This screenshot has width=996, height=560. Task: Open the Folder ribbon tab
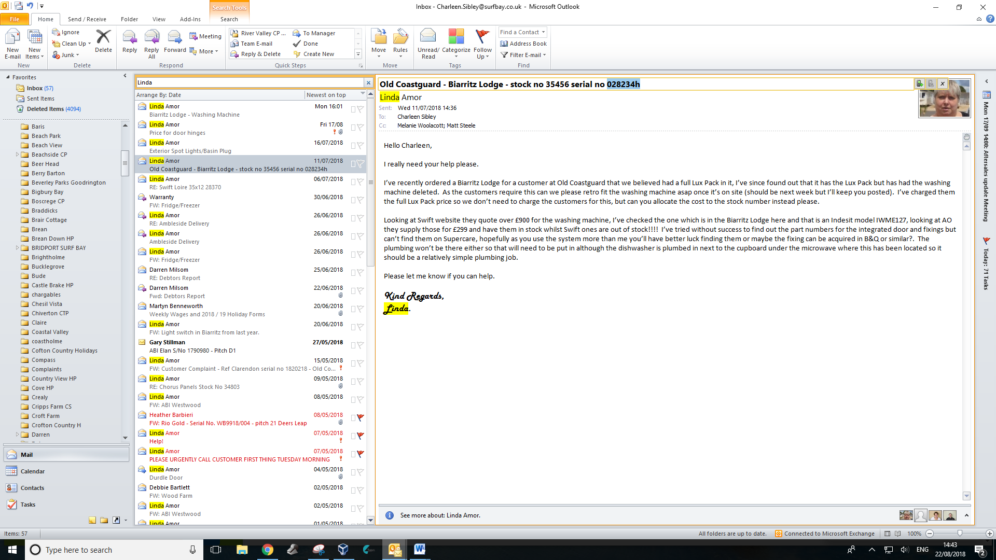click(x=129, y=19)
